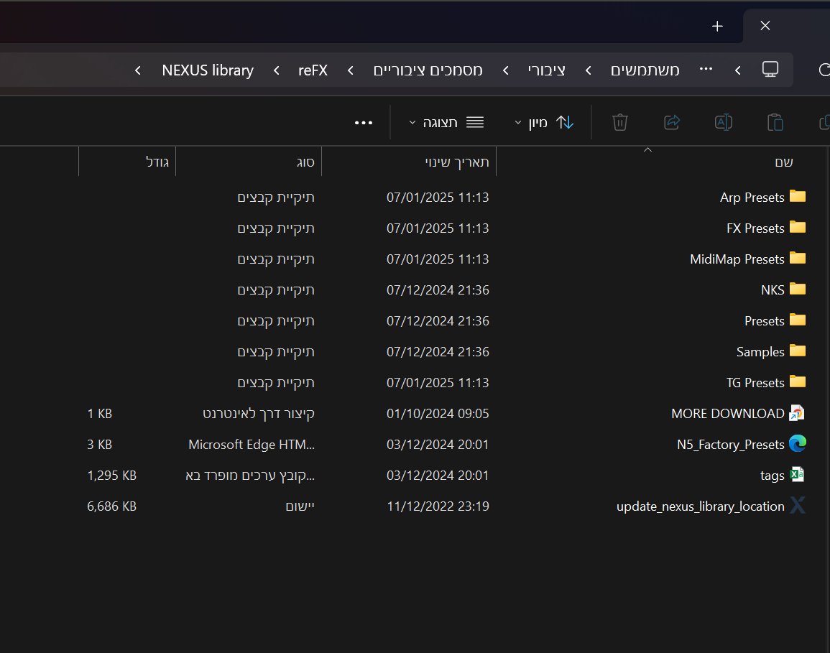The image size is (830, 653).
Task: Click the share icon in toolbar
Action: [x=672, y=122]
